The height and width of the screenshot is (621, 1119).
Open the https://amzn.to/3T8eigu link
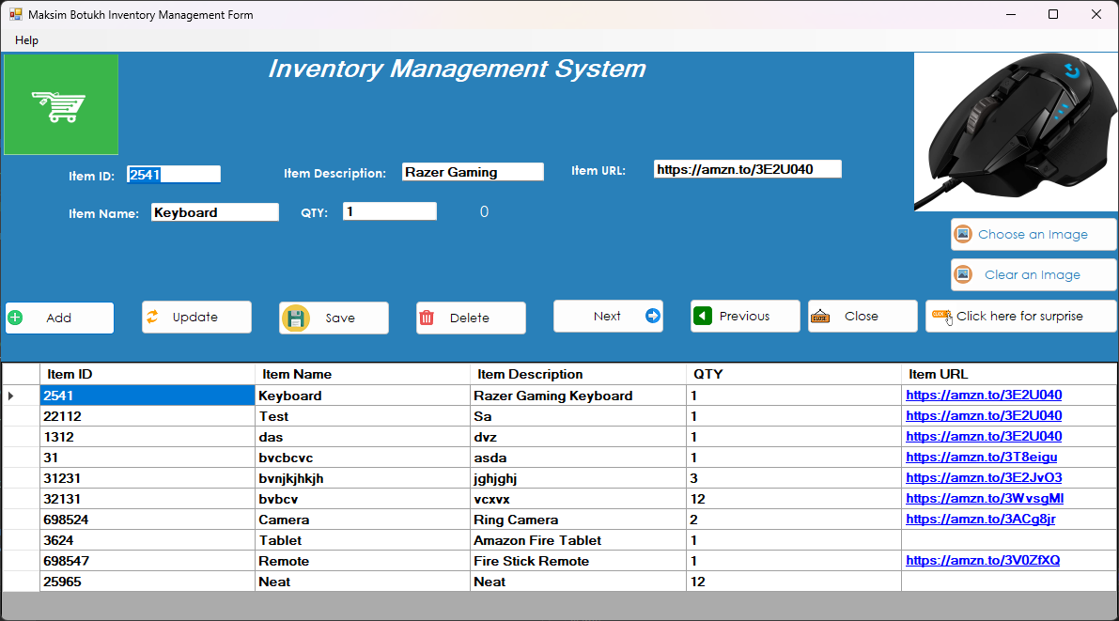tap(981, 457)
